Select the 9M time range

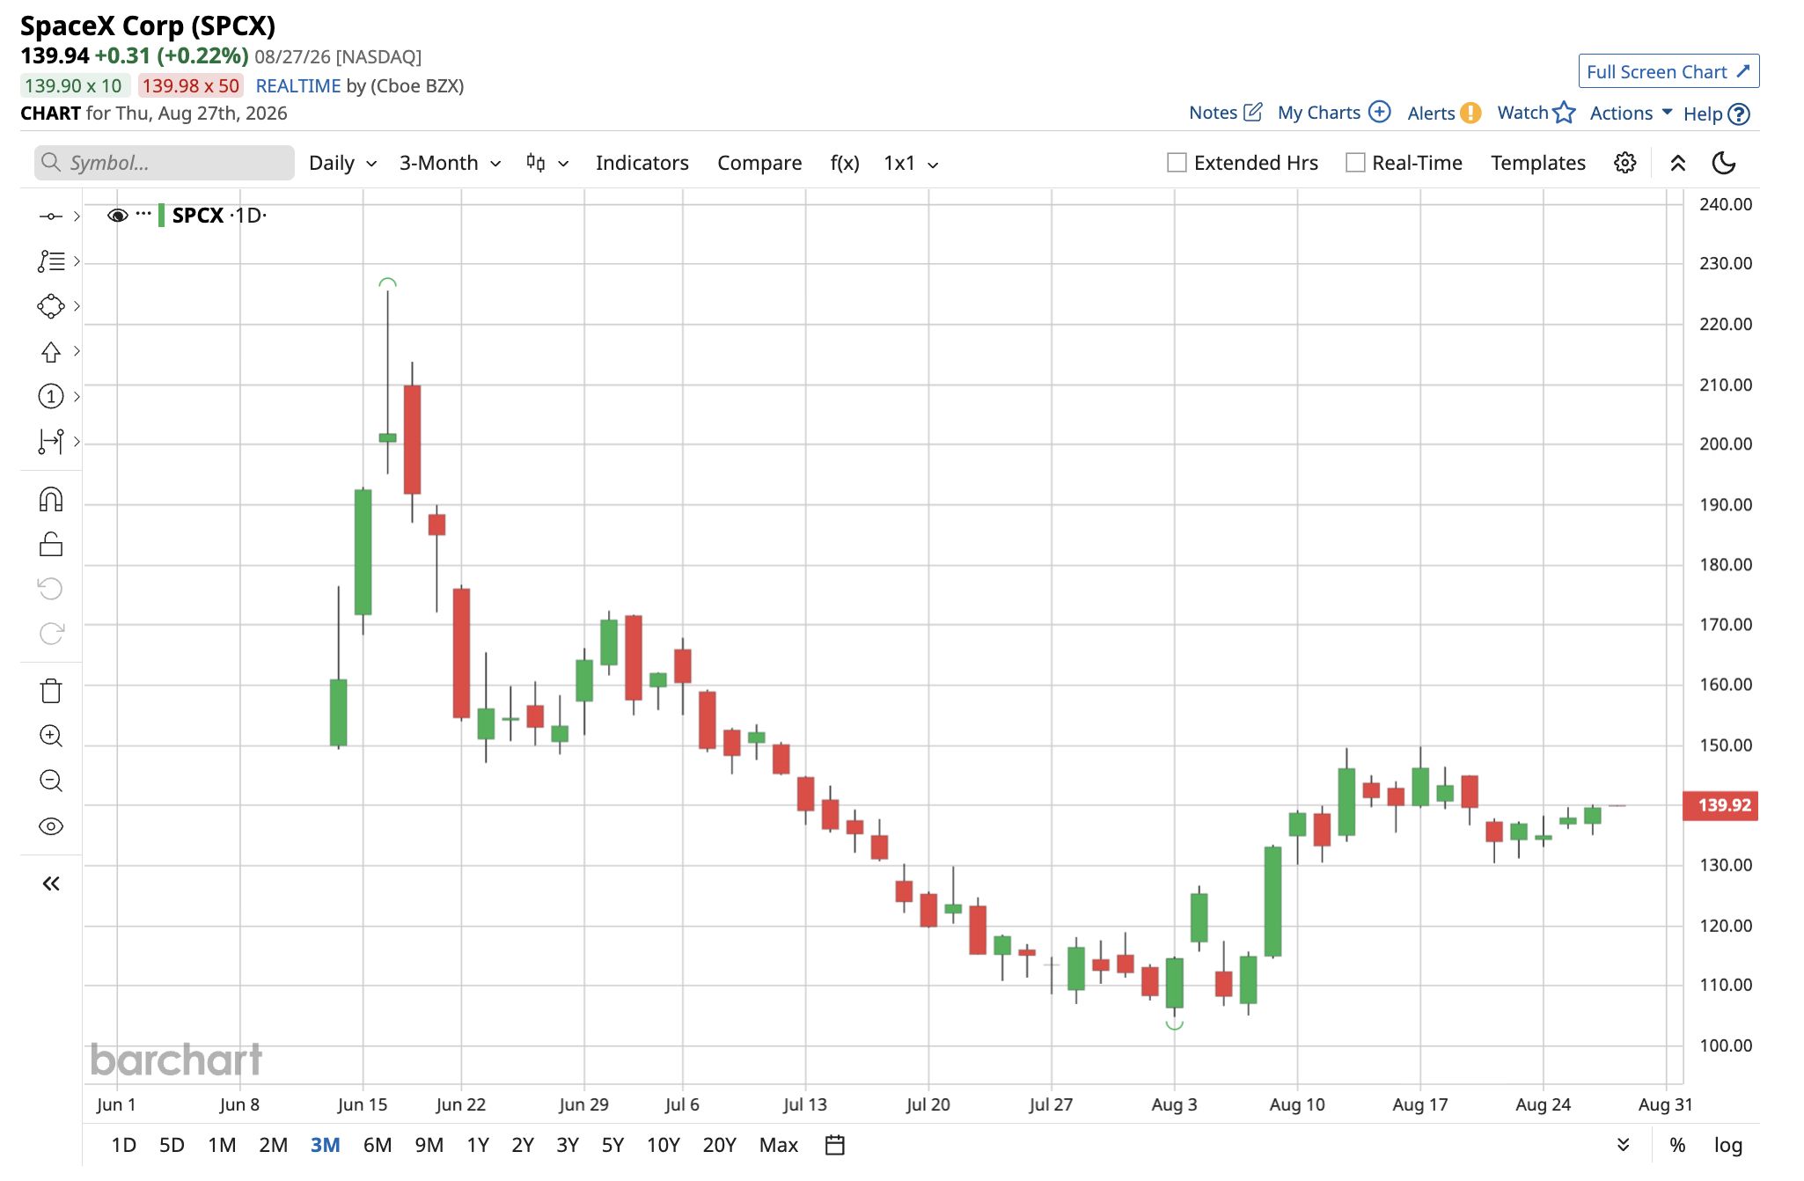tap(429, 1145)
